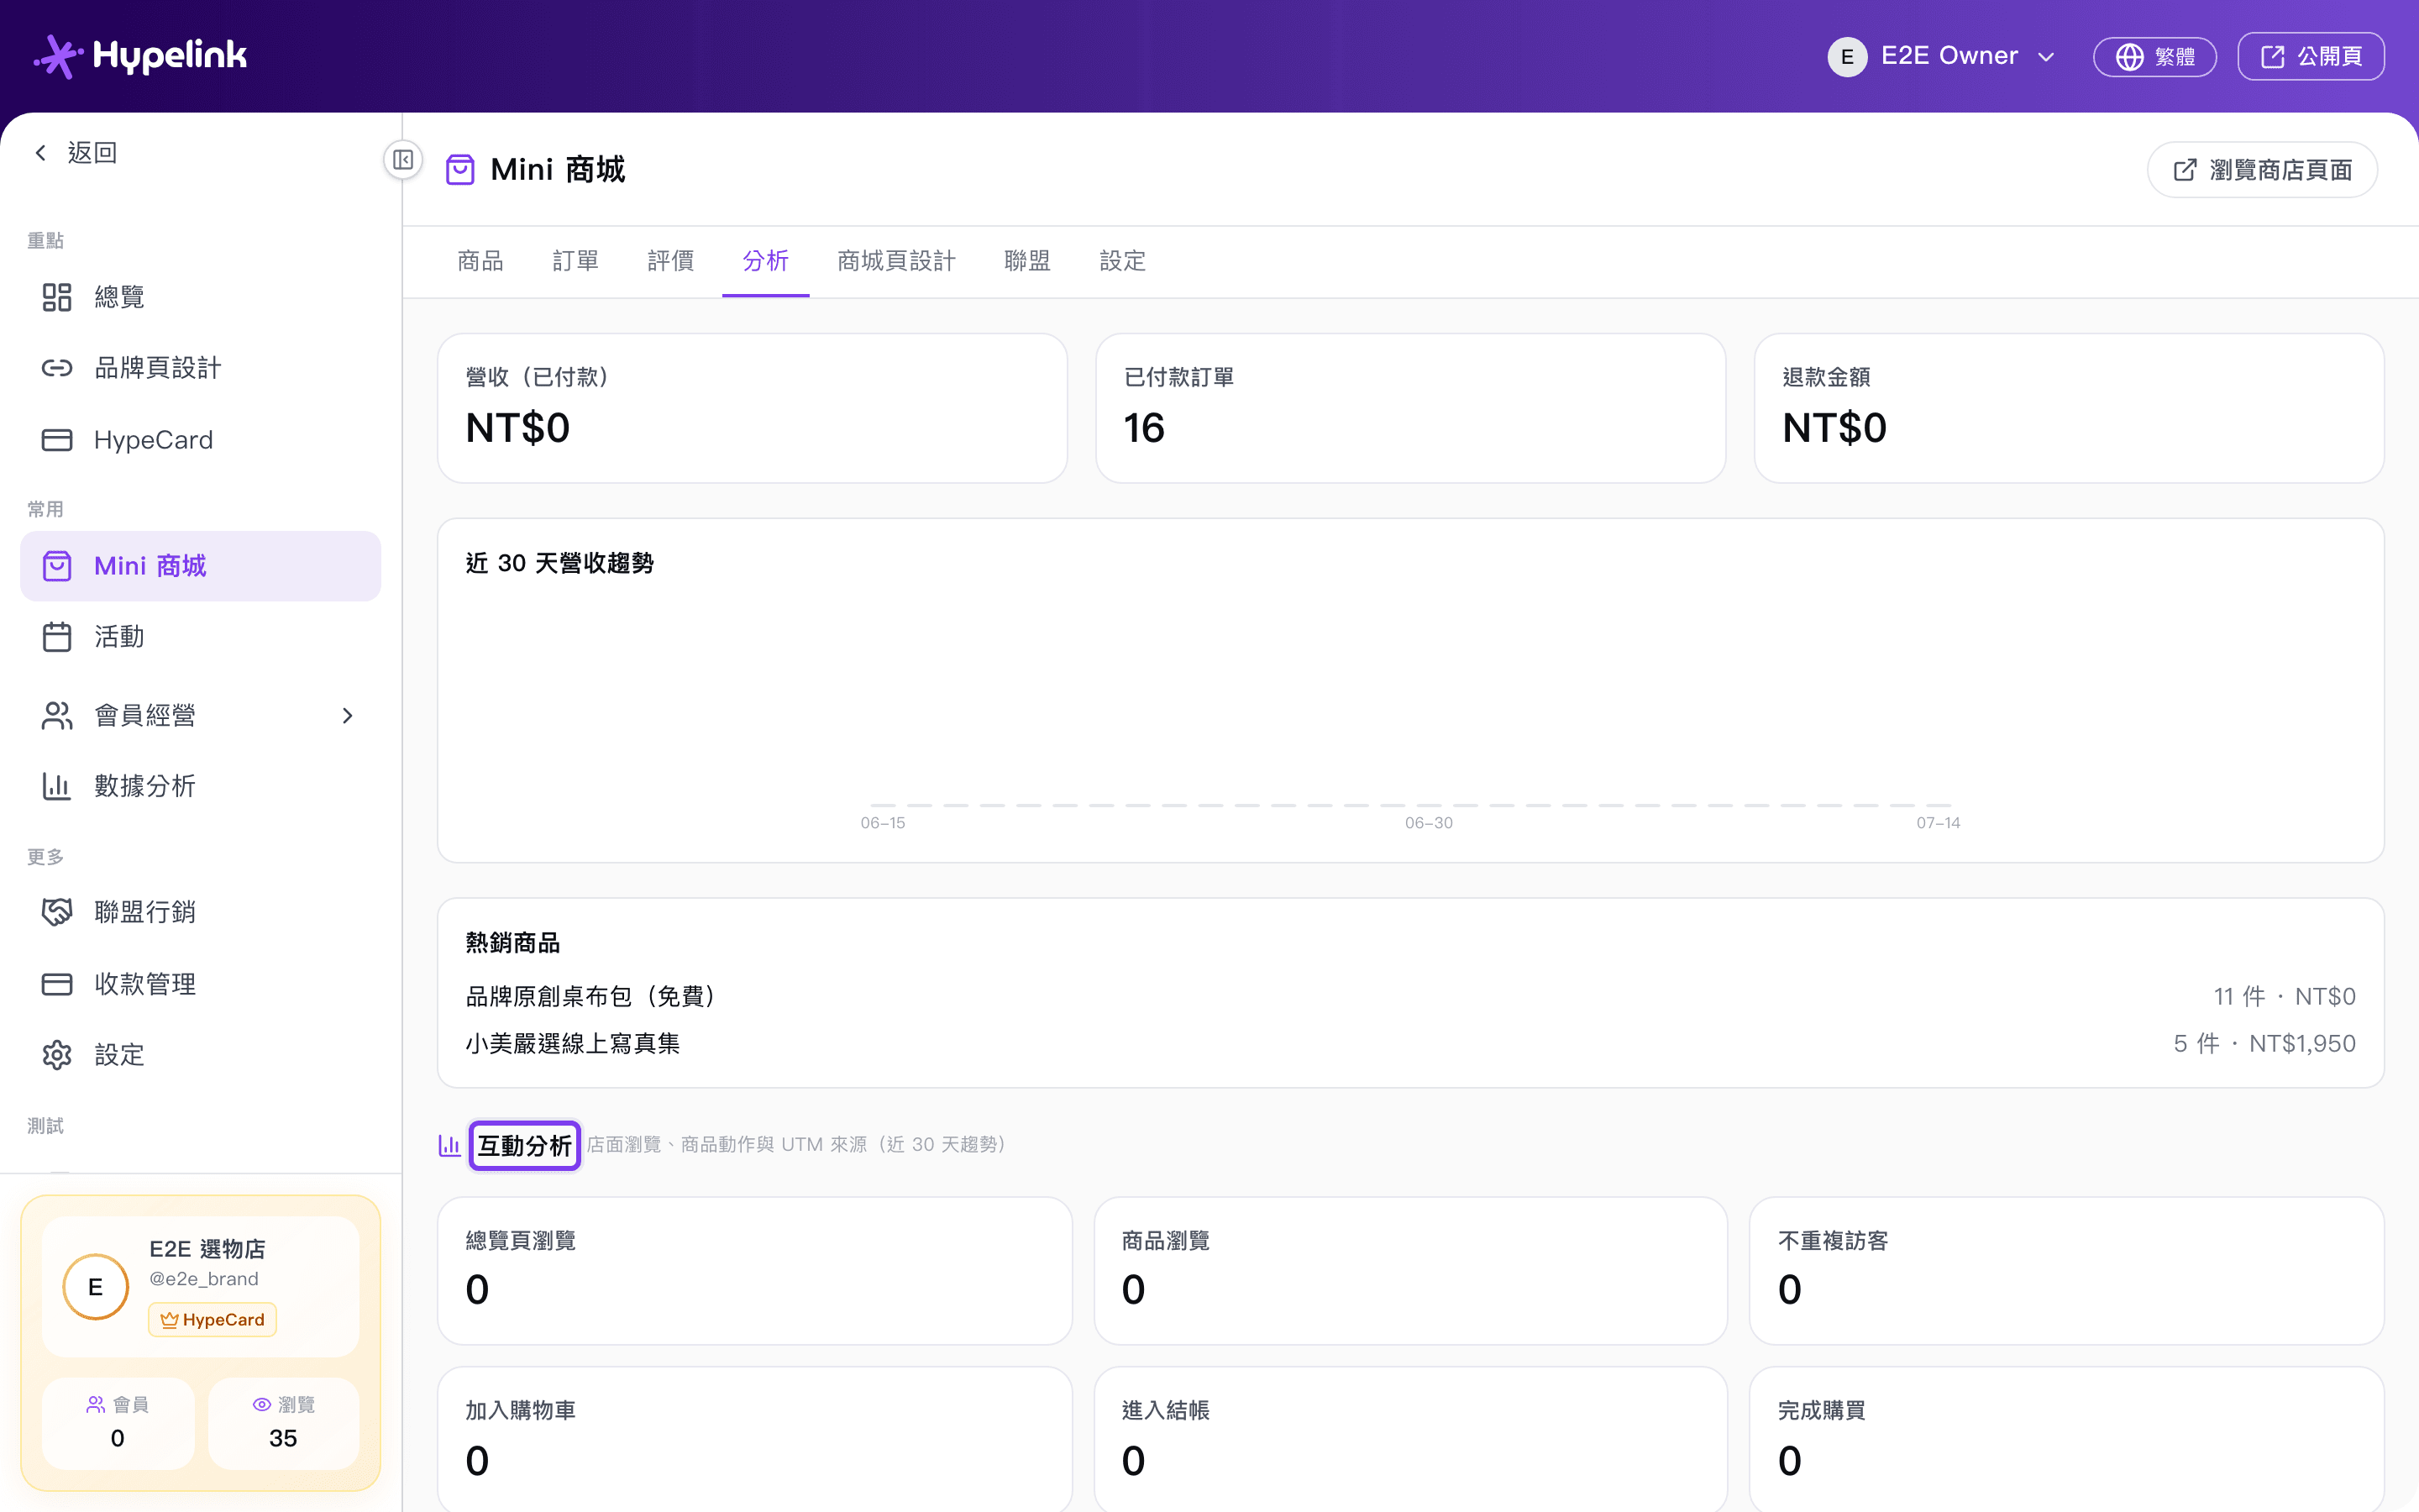Click the 已付款訂單 16 card
The height and width of the screenshot is (1512, 2419).
coord(1410,408)
